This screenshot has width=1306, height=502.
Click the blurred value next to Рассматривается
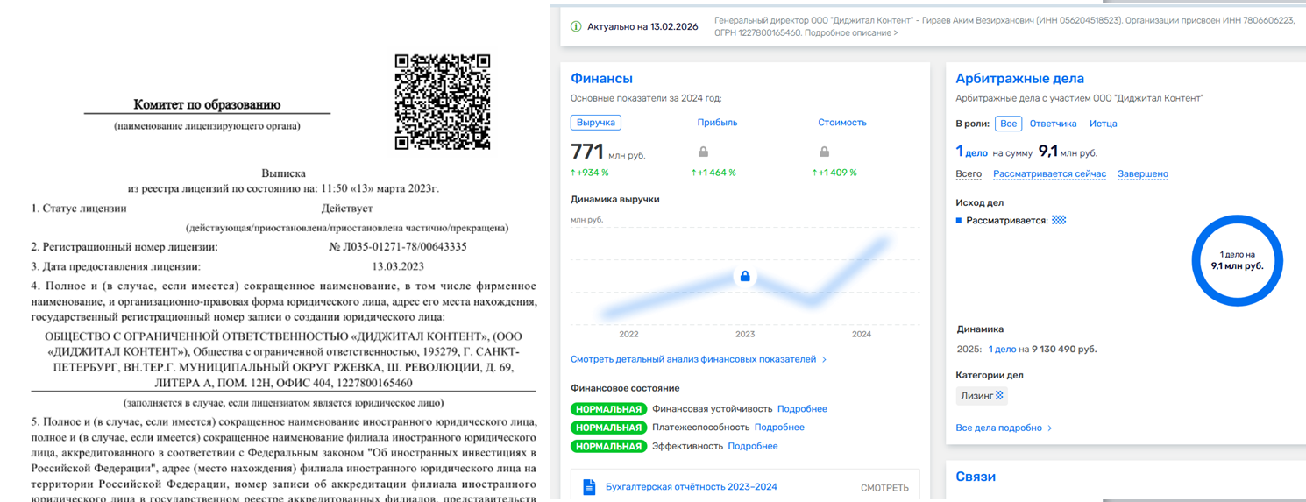tap(1059, 220)
